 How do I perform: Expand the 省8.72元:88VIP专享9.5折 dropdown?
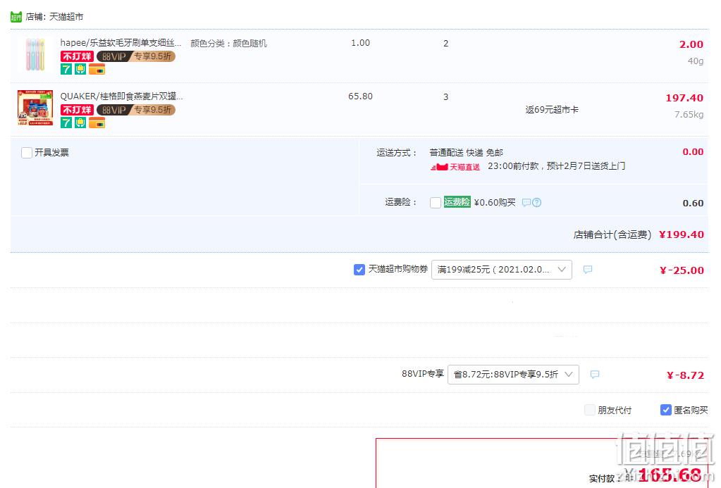click(513, 375)
